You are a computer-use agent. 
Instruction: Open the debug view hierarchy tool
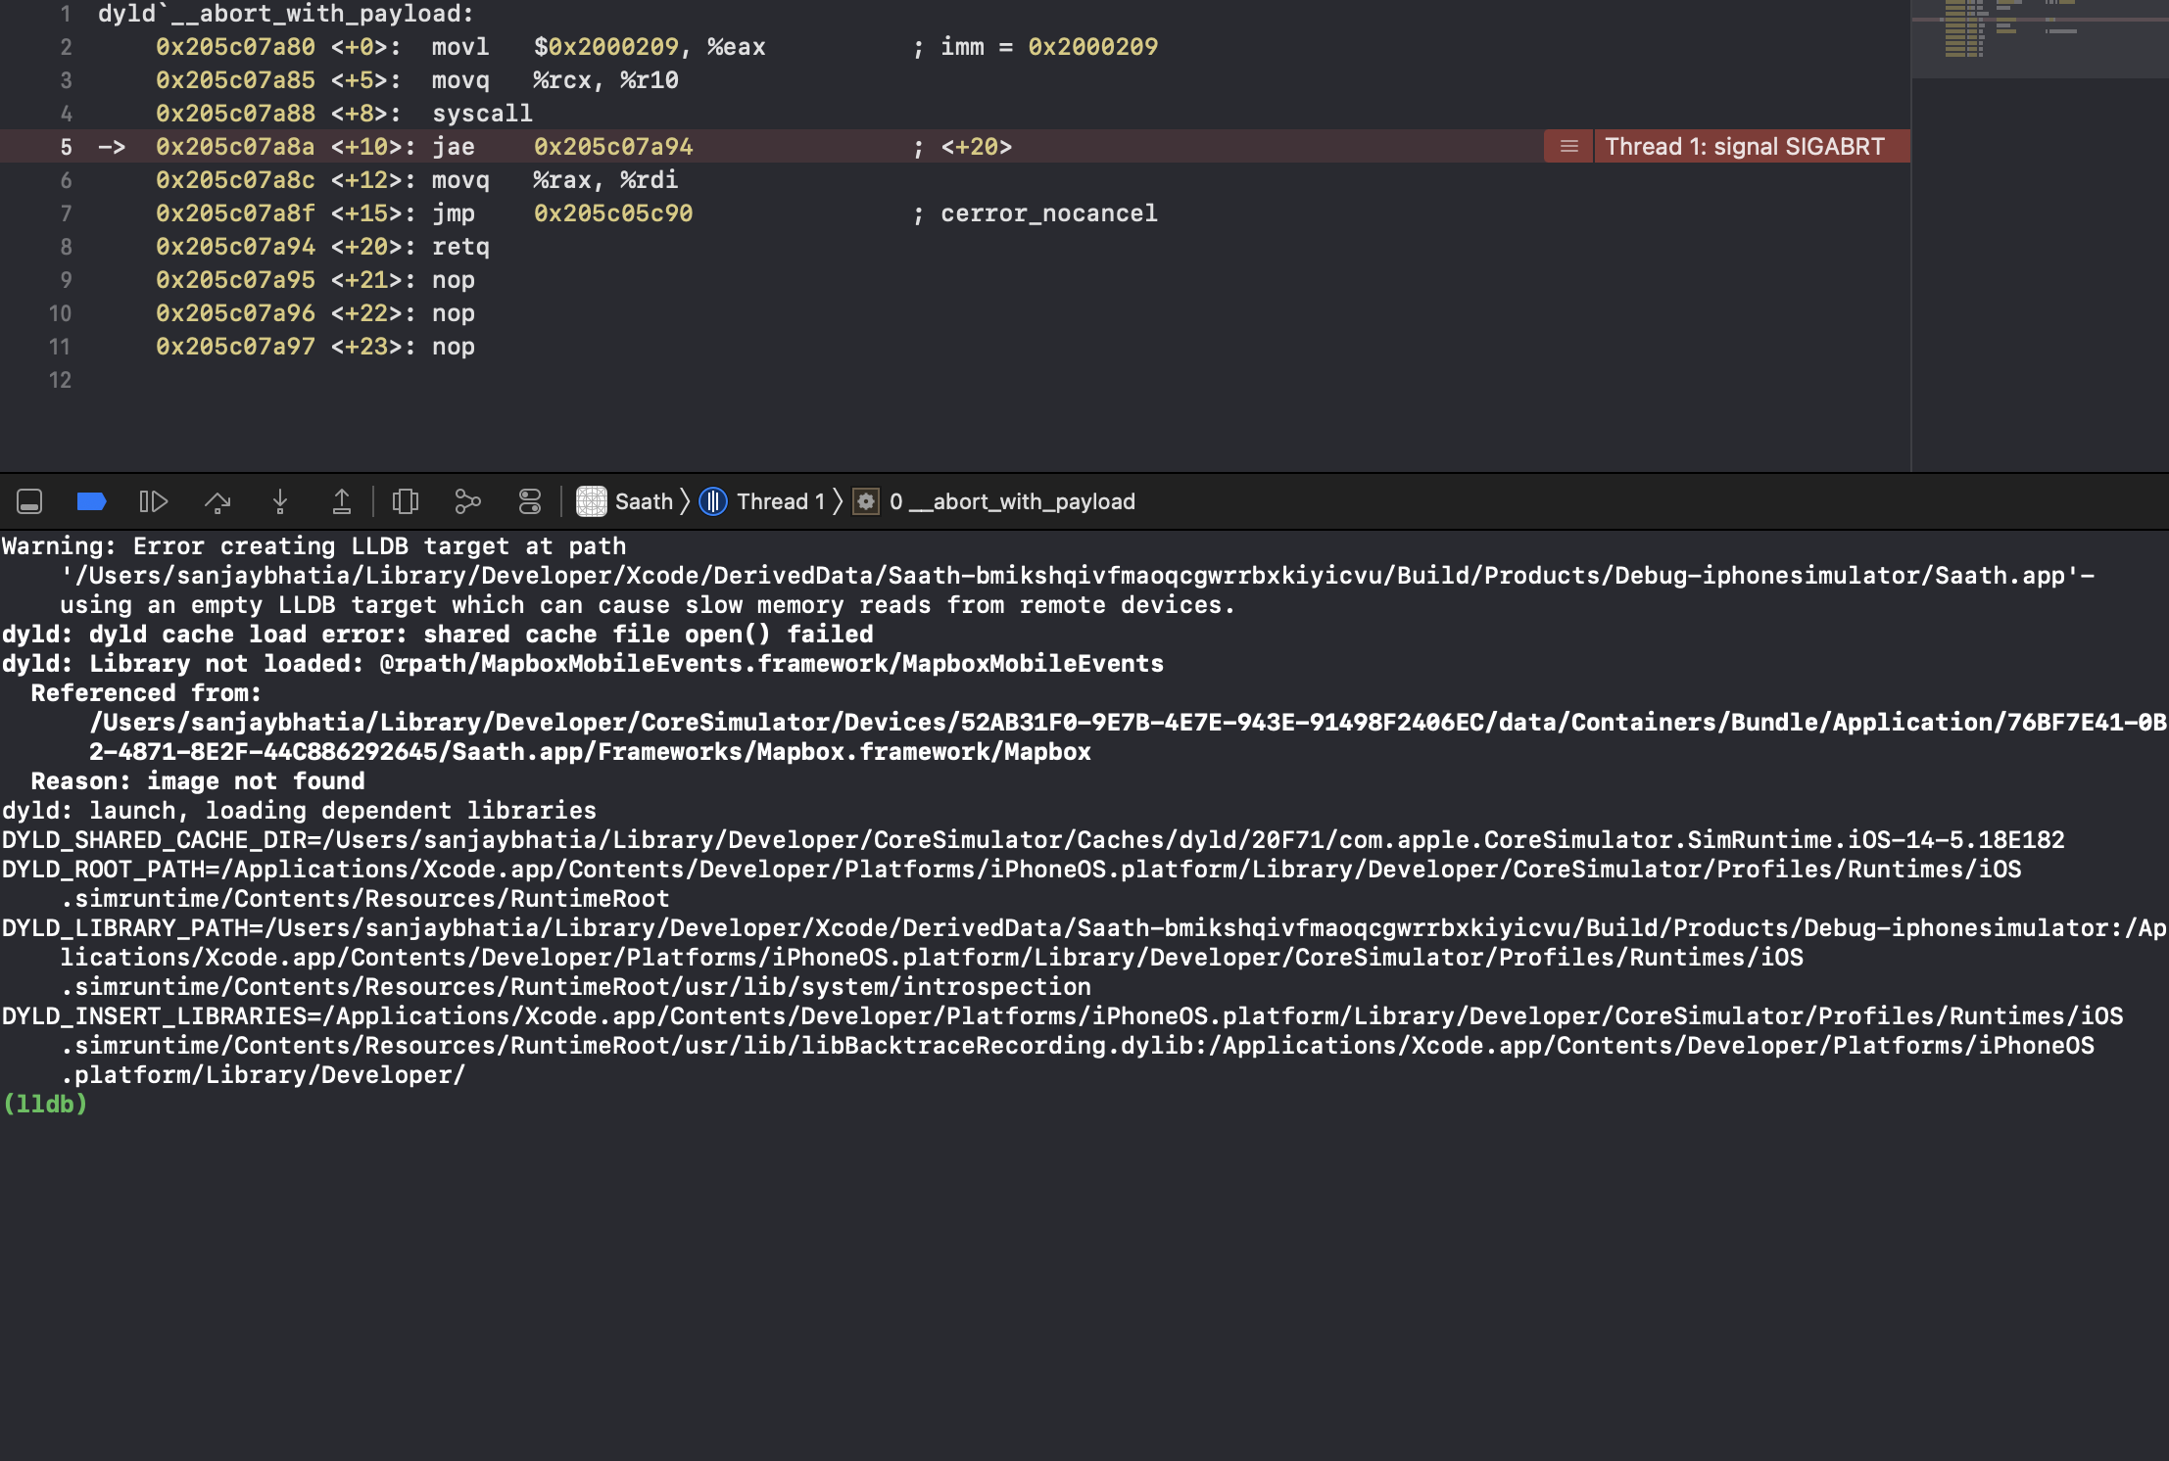[407, 501]
